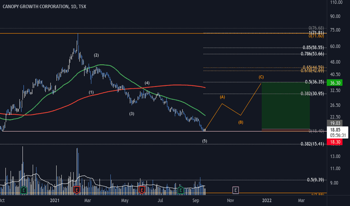Click the 110.00 price axis label

tap(336, 2)
